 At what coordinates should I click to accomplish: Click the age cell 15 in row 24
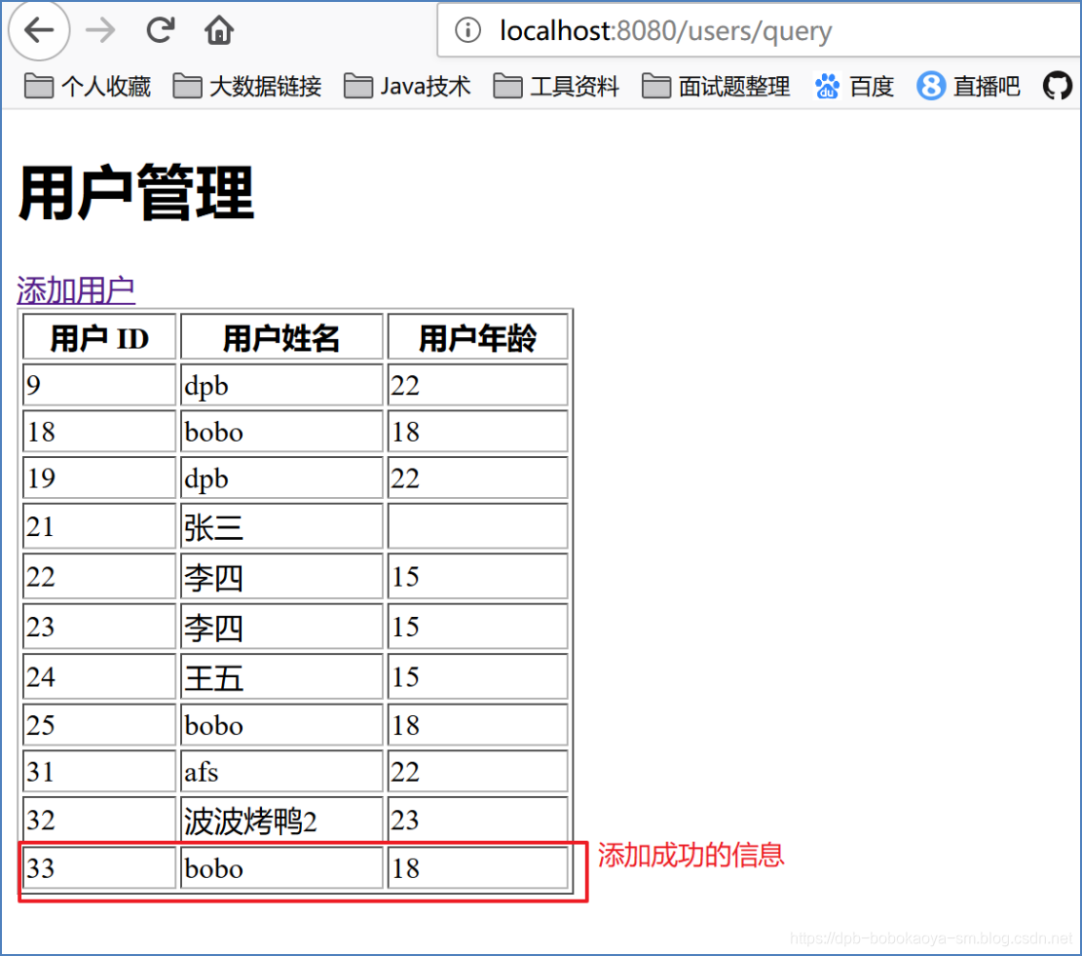pos(477,676)
